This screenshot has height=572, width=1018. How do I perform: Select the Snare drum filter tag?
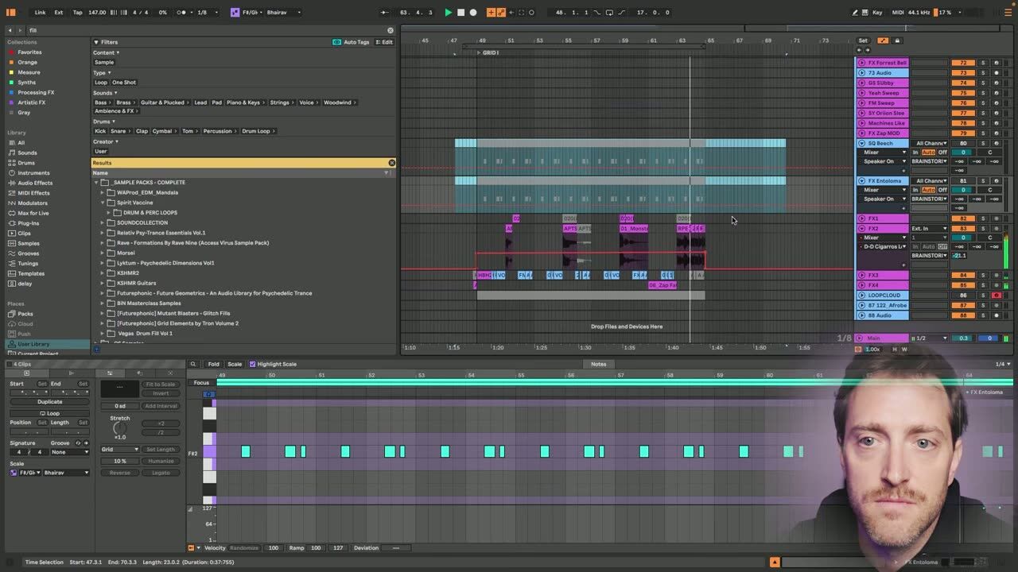[119, 131]
